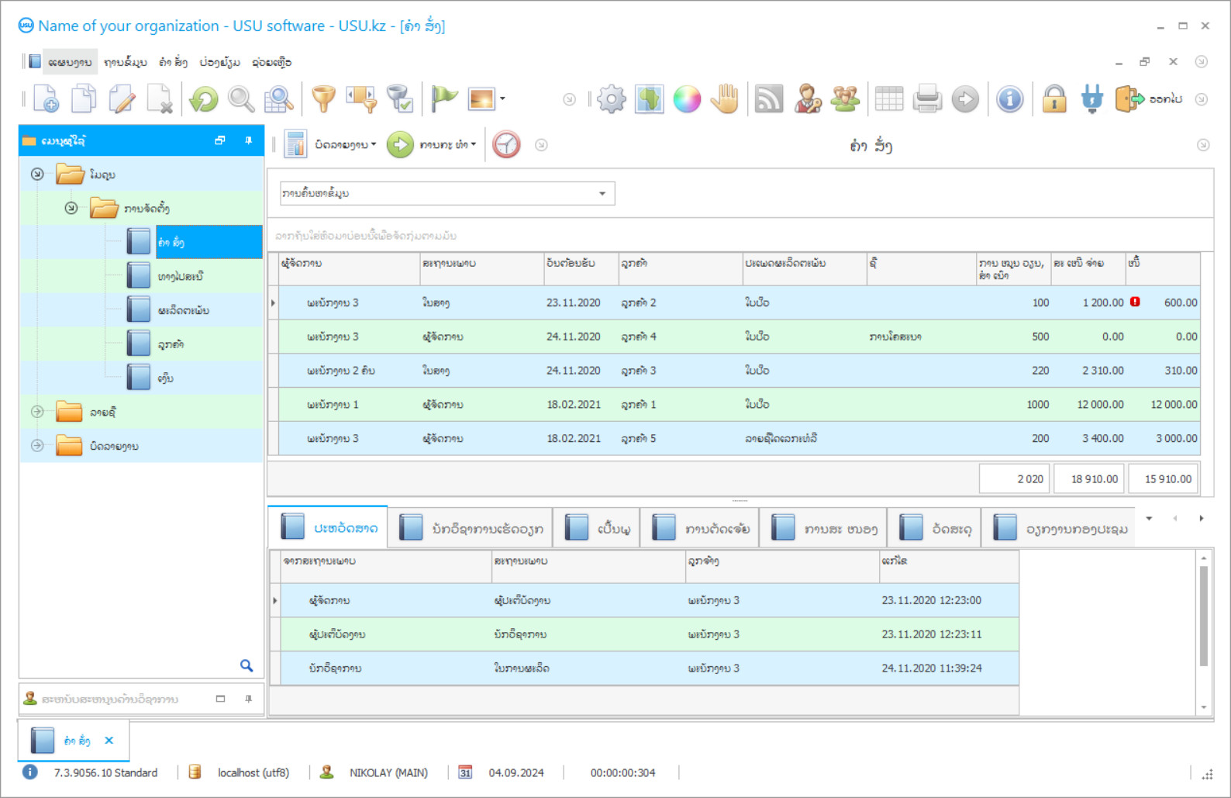
Task: Click the red clock icon
Action: [506, 145]
